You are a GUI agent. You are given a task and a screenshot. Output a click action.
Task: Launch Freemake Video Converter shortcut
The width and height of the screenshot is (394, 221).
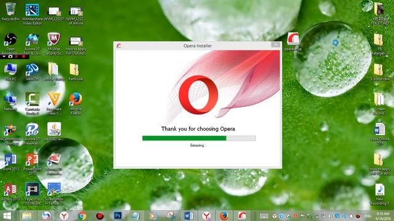click(54, 103)
